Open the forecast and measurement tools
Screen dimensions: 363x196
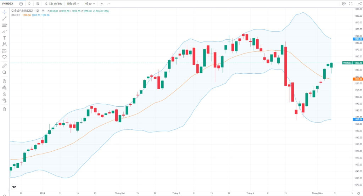4,51
